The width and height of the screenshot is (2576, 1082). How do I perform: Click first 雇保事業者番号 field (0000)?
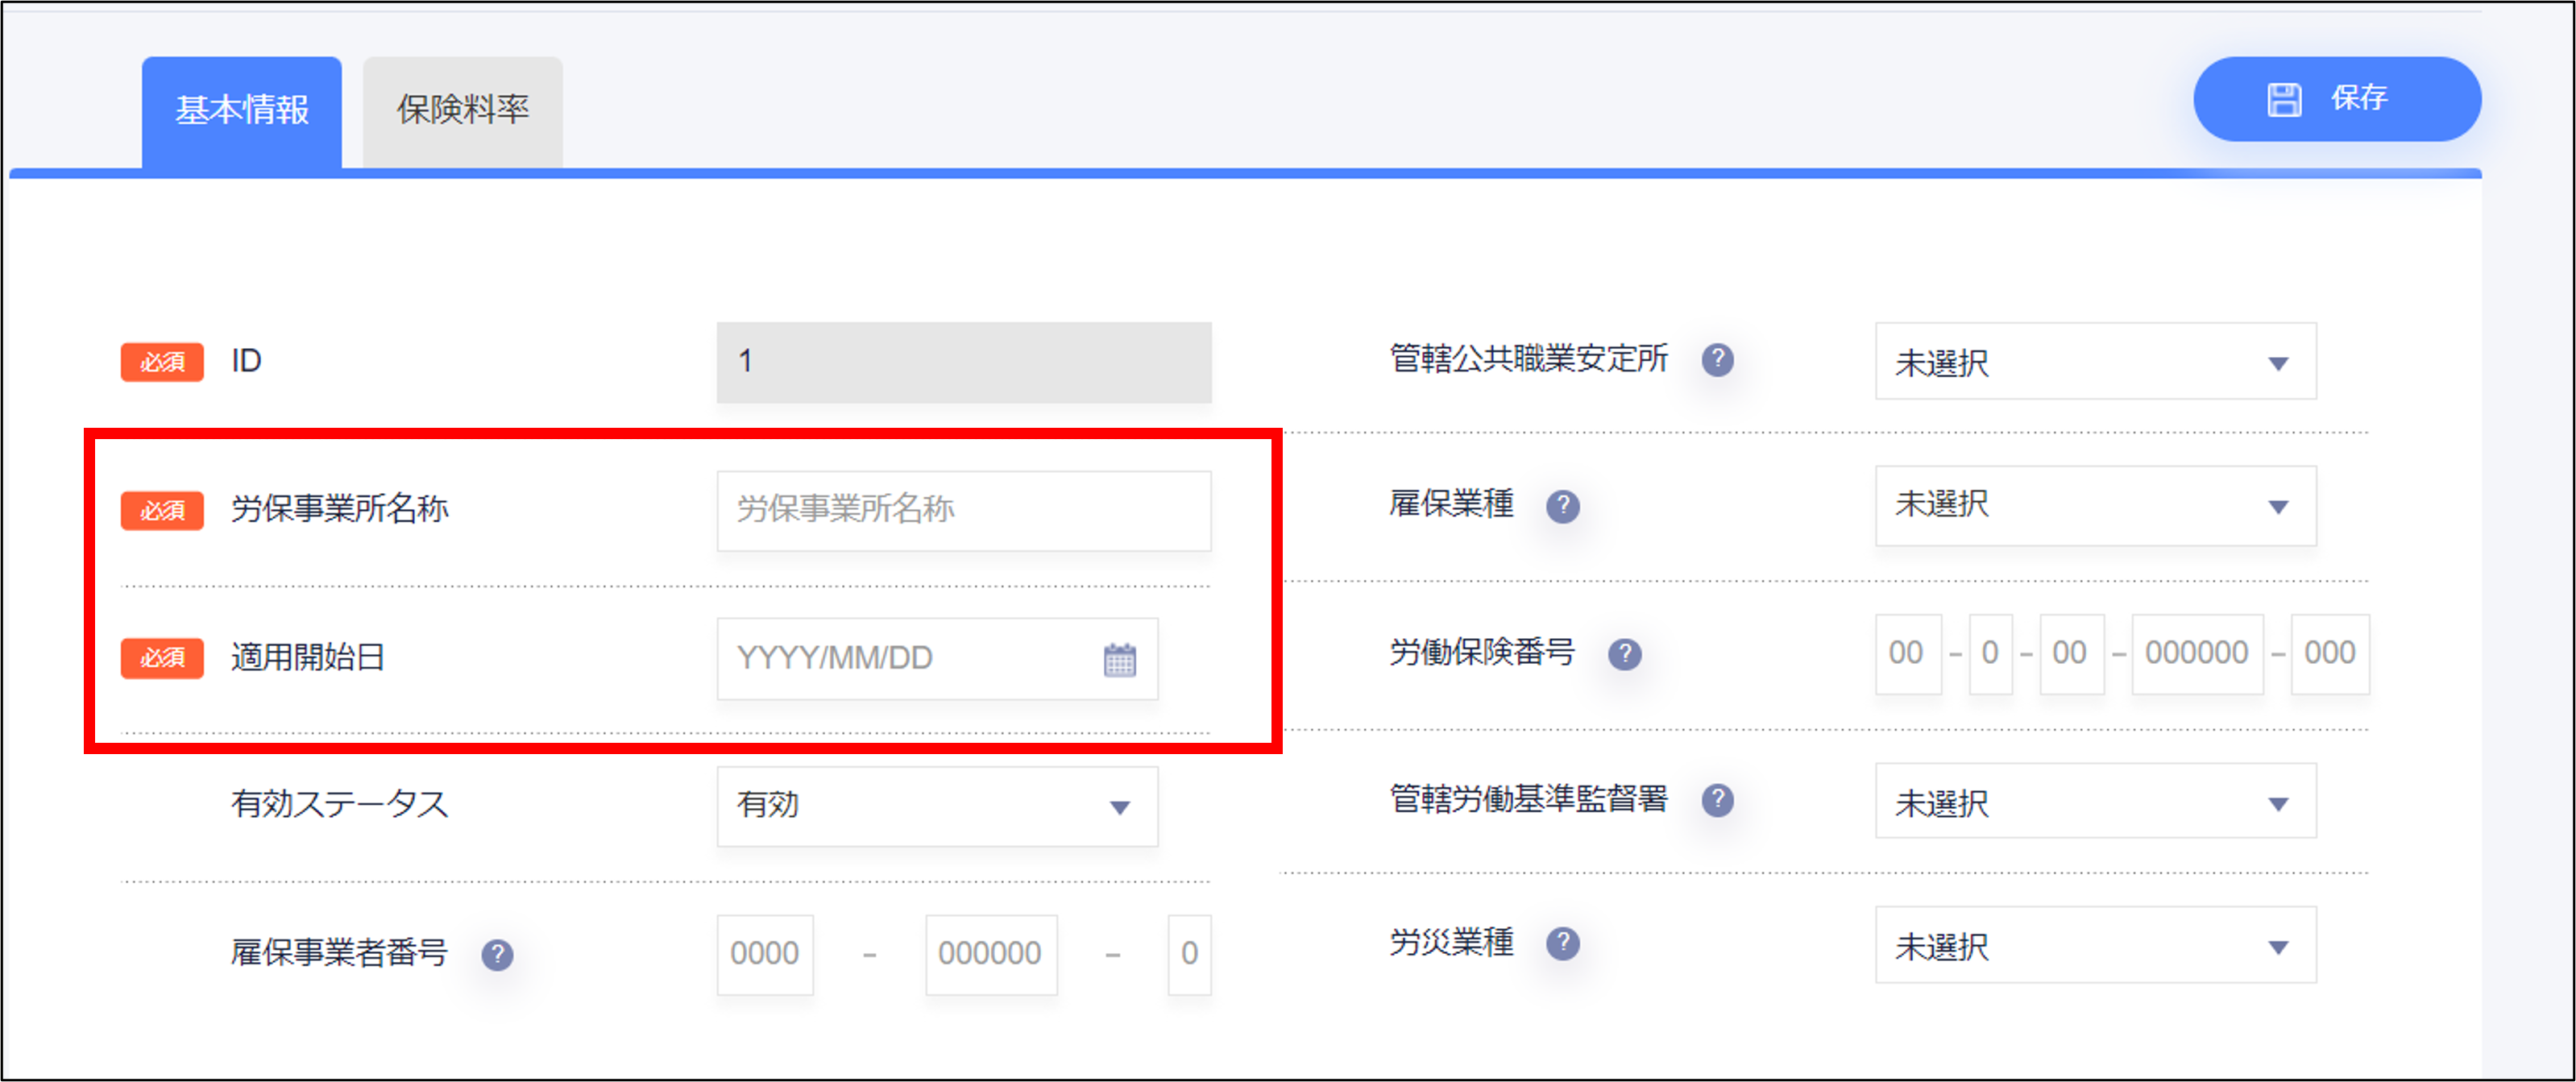[765, 954]
